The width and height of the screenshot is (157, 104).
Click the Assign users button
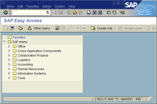[x=131, y=28]
